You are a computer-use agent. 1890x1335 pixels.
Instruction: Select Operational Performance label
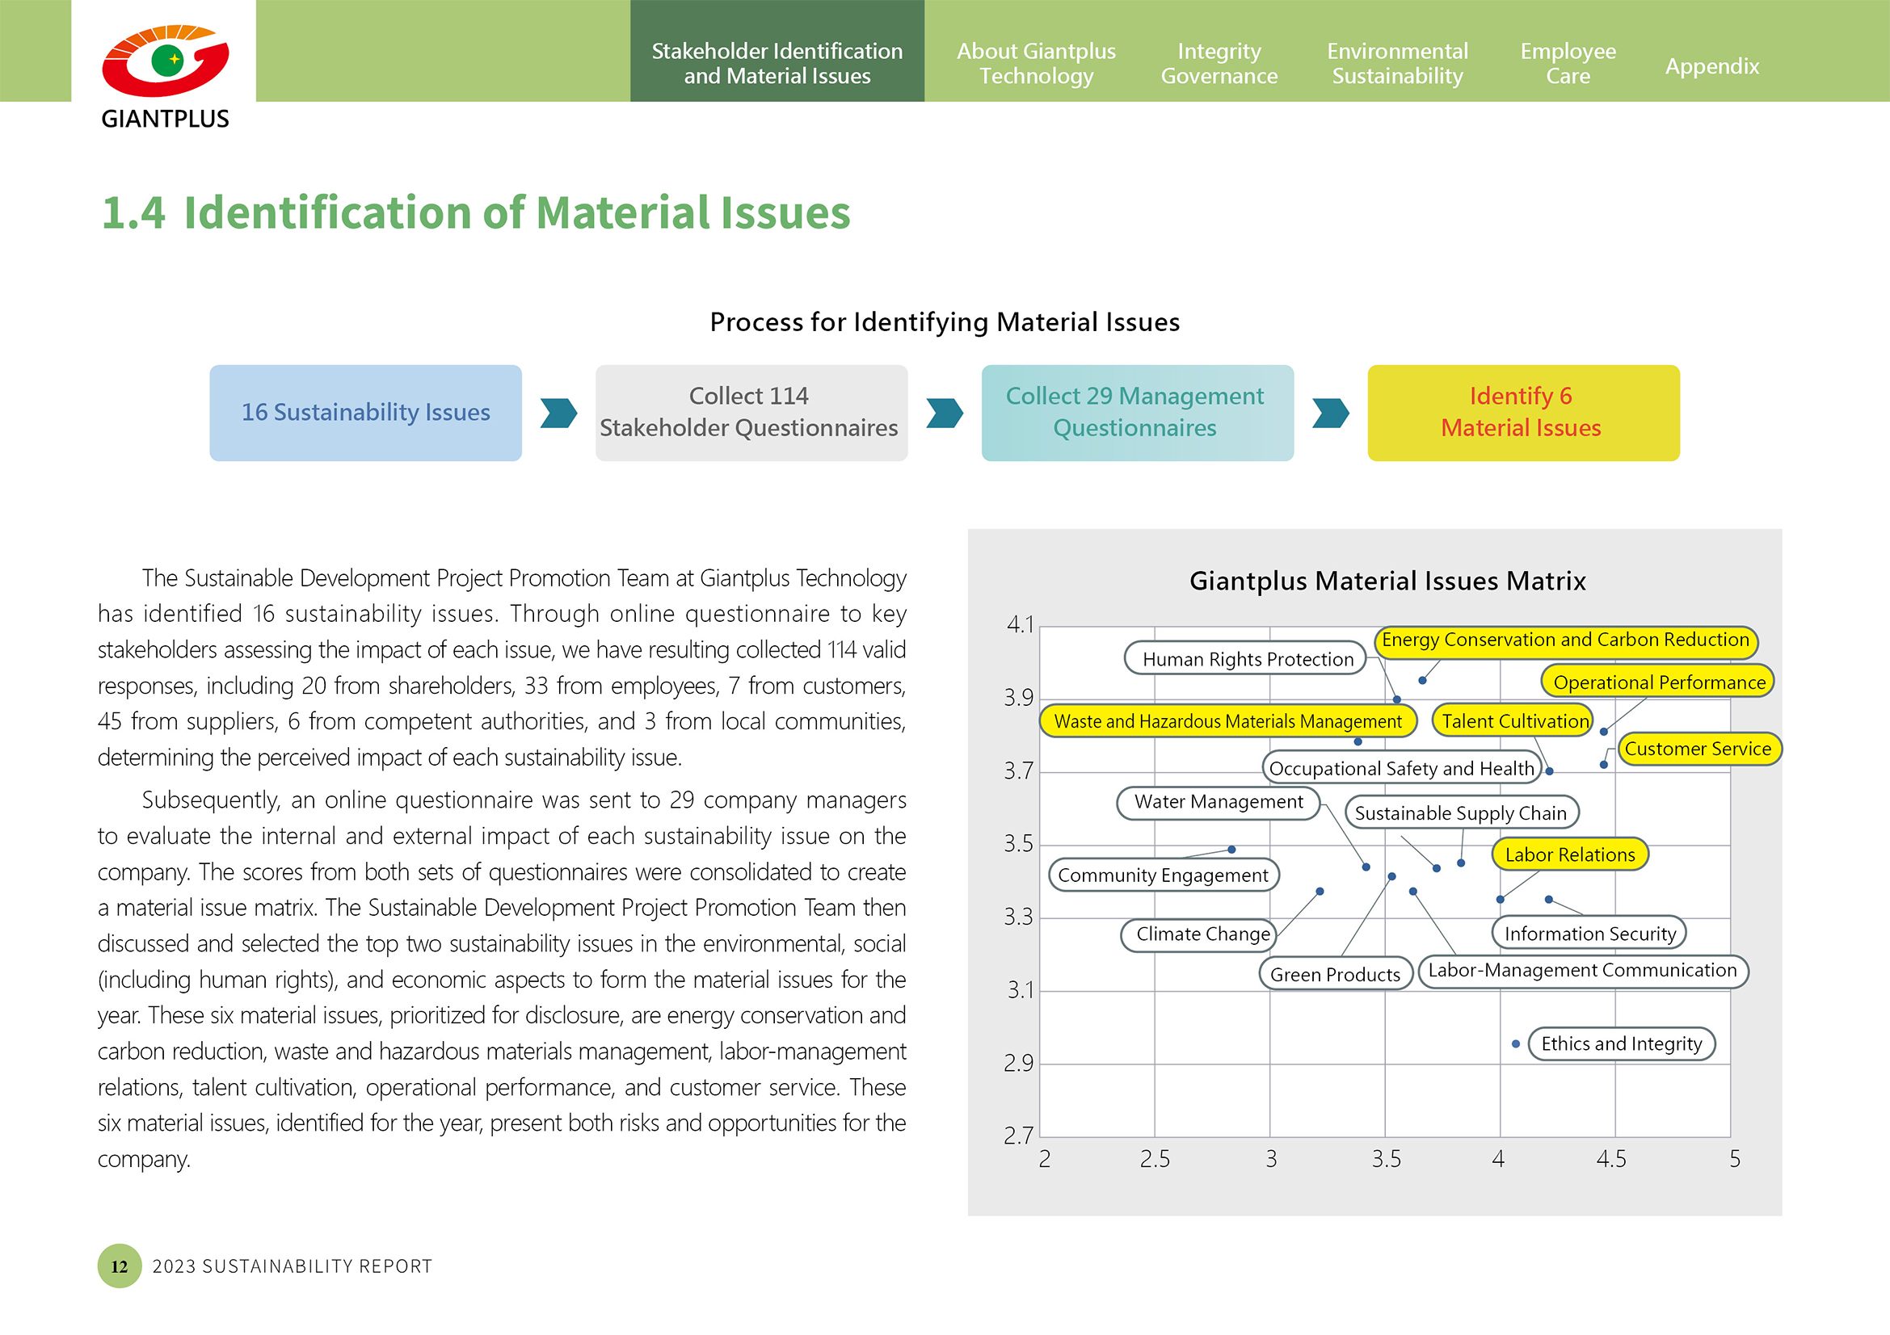(x=1658, y=682)
